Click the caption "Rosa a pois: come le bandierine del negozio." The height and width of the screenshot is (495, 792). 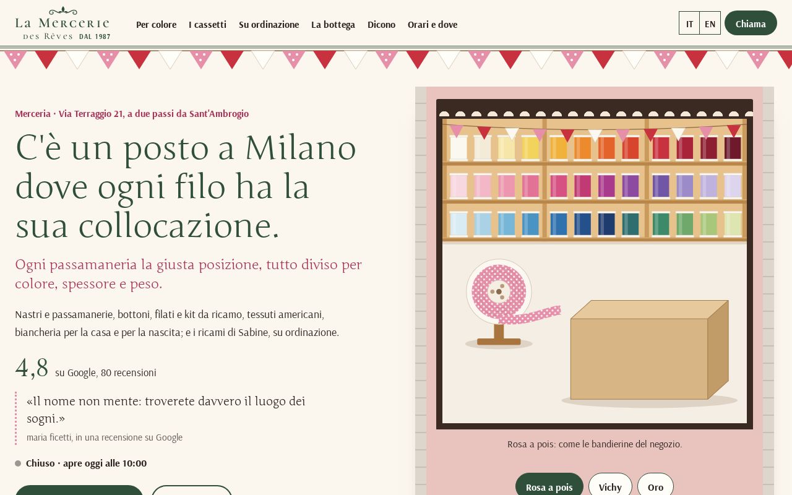pyautogui.click(x=595, y=444)
